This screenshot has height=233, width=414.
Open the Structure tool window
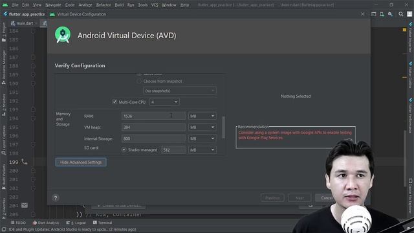tap(4, 105)
